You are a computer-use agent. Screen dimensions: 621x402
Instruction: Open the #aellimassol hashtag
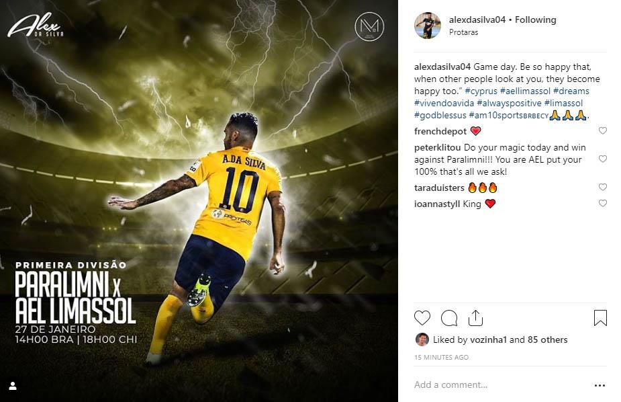pyautogui.click(x=525, y=91)
